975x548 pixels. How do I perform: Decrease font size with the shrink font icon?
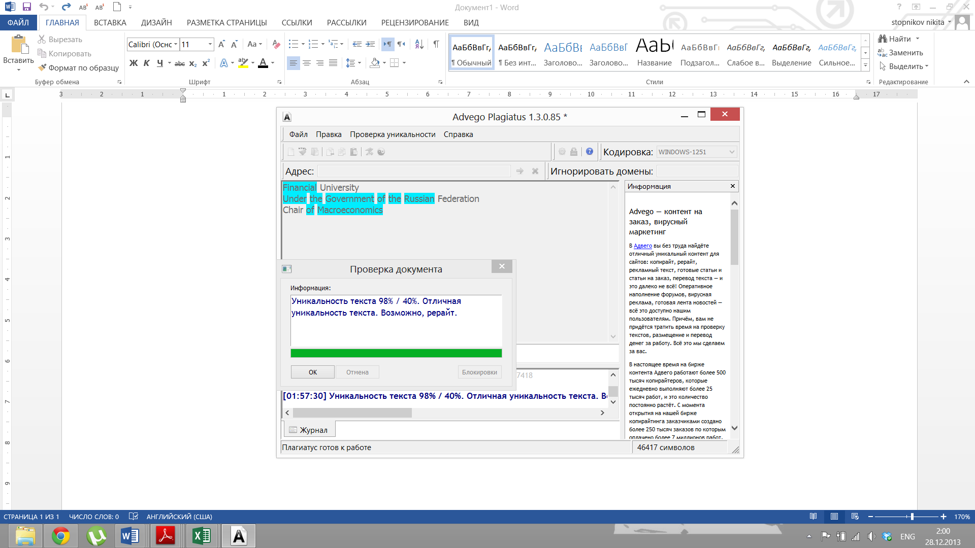coord(234,44)
